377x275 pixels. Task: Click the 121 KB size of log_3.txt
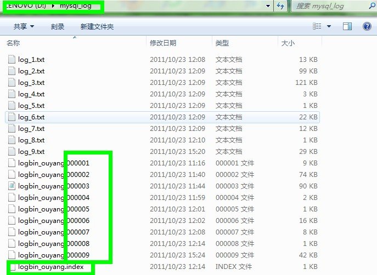(306, 83)
